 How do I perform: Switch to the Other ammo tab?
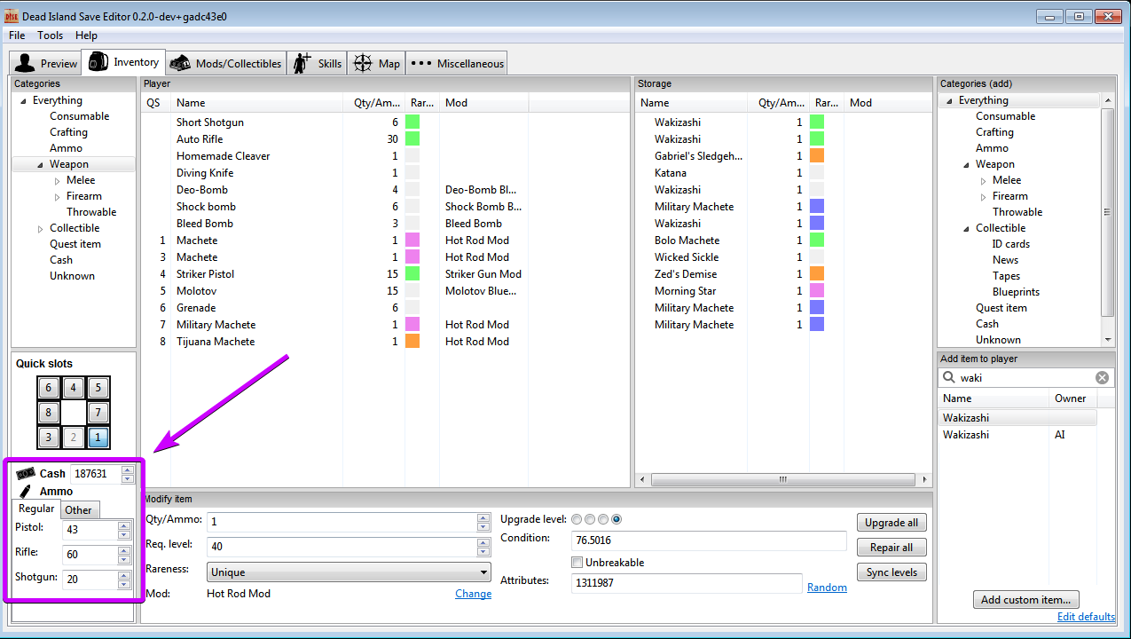pyautogui.click(x=78, y=509)
